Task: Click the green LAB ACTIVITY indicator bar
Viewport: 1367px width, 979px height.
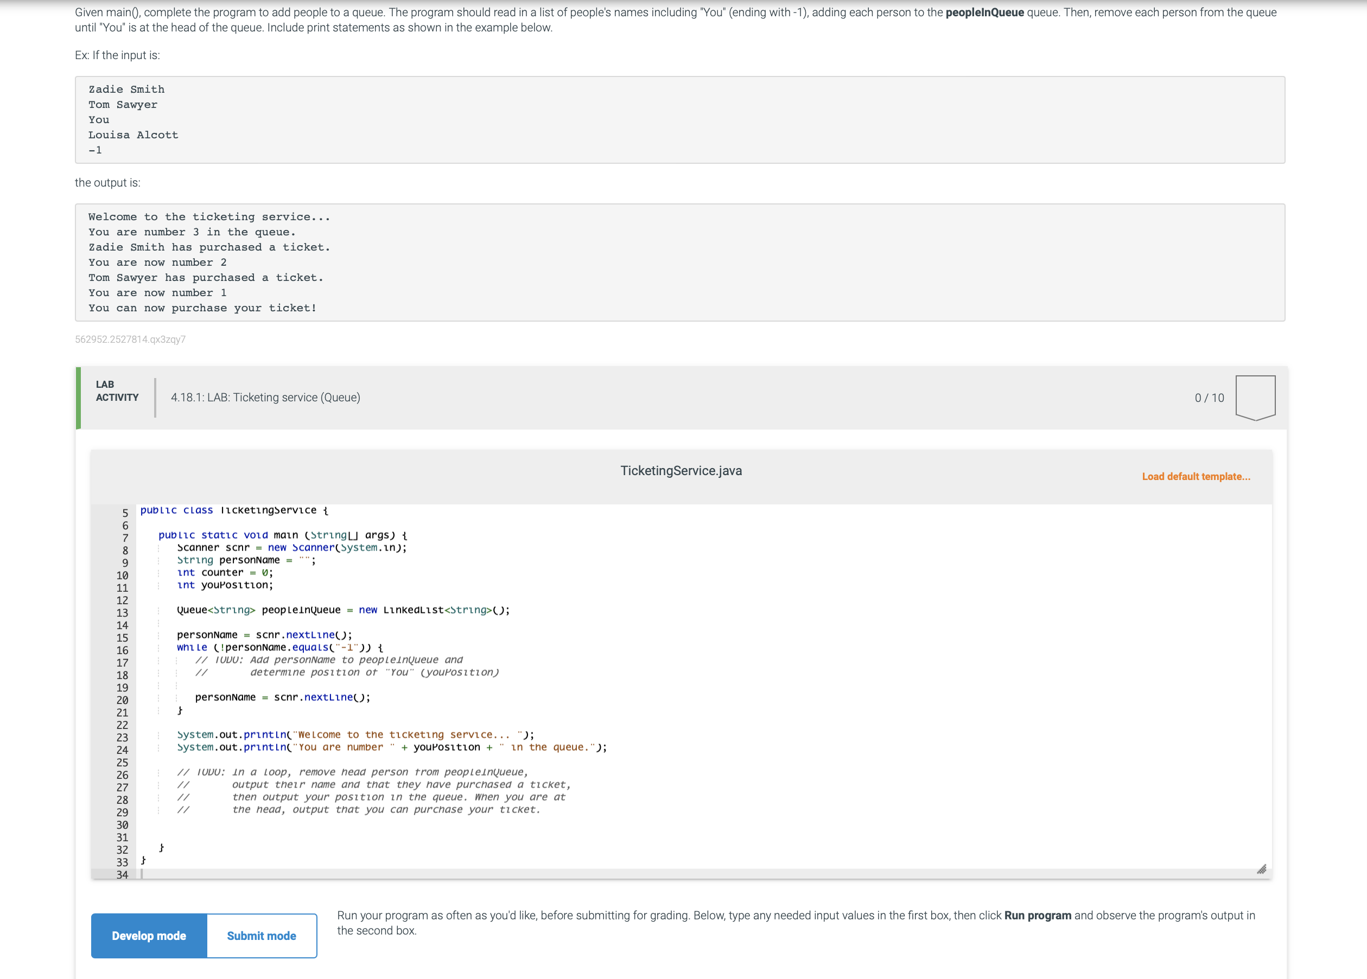Action: click(x=78, y=398)
